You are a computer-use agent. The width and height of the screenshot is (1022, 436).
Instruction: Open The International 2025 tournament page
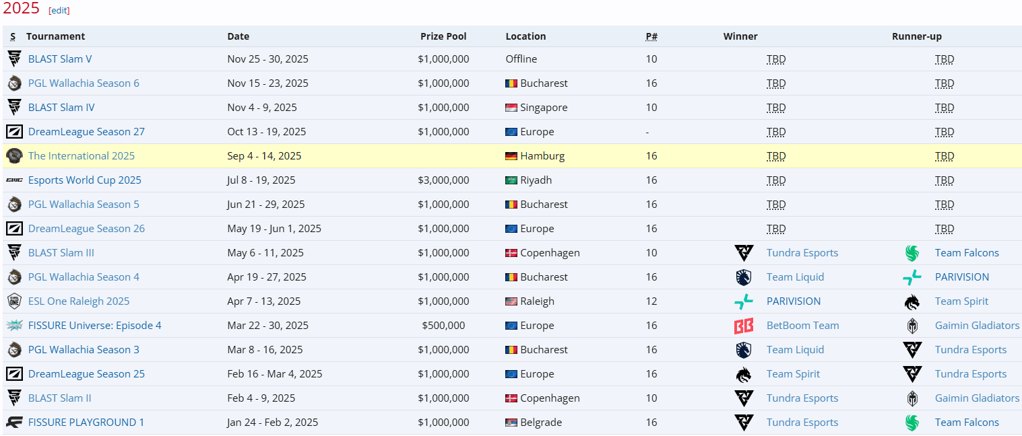81,155
